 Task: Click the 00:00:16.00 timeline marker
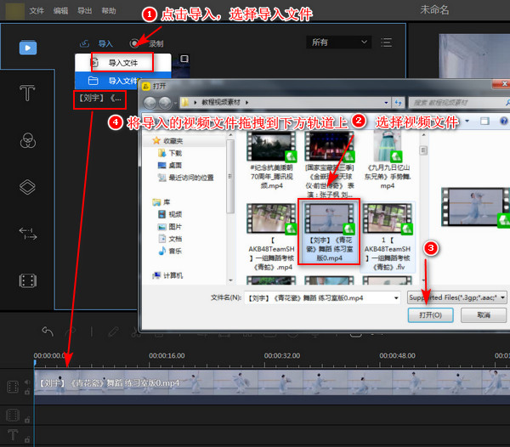tap(167, 356)
